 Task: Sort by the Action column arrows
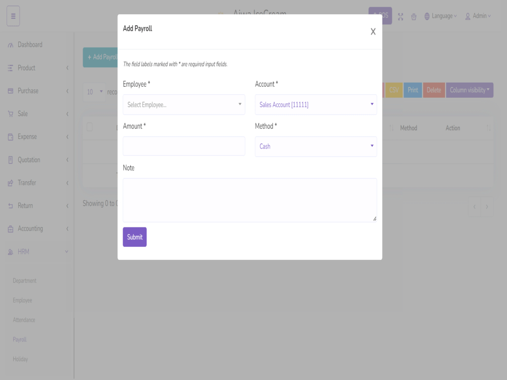(x=488, y=128)
